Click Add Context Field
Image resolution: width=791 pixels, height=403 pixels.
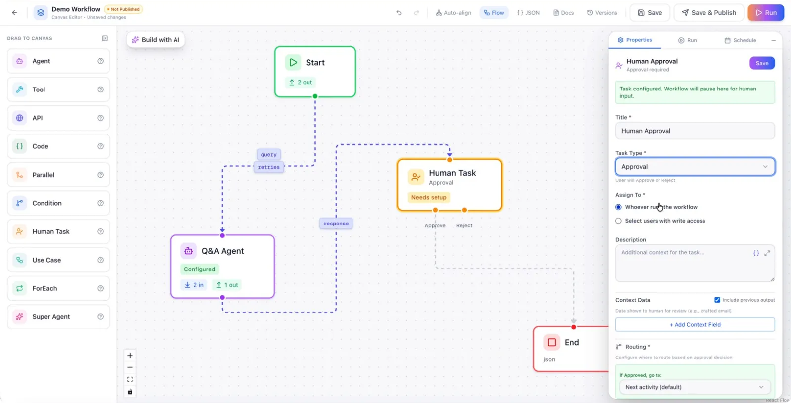(695, 325)
